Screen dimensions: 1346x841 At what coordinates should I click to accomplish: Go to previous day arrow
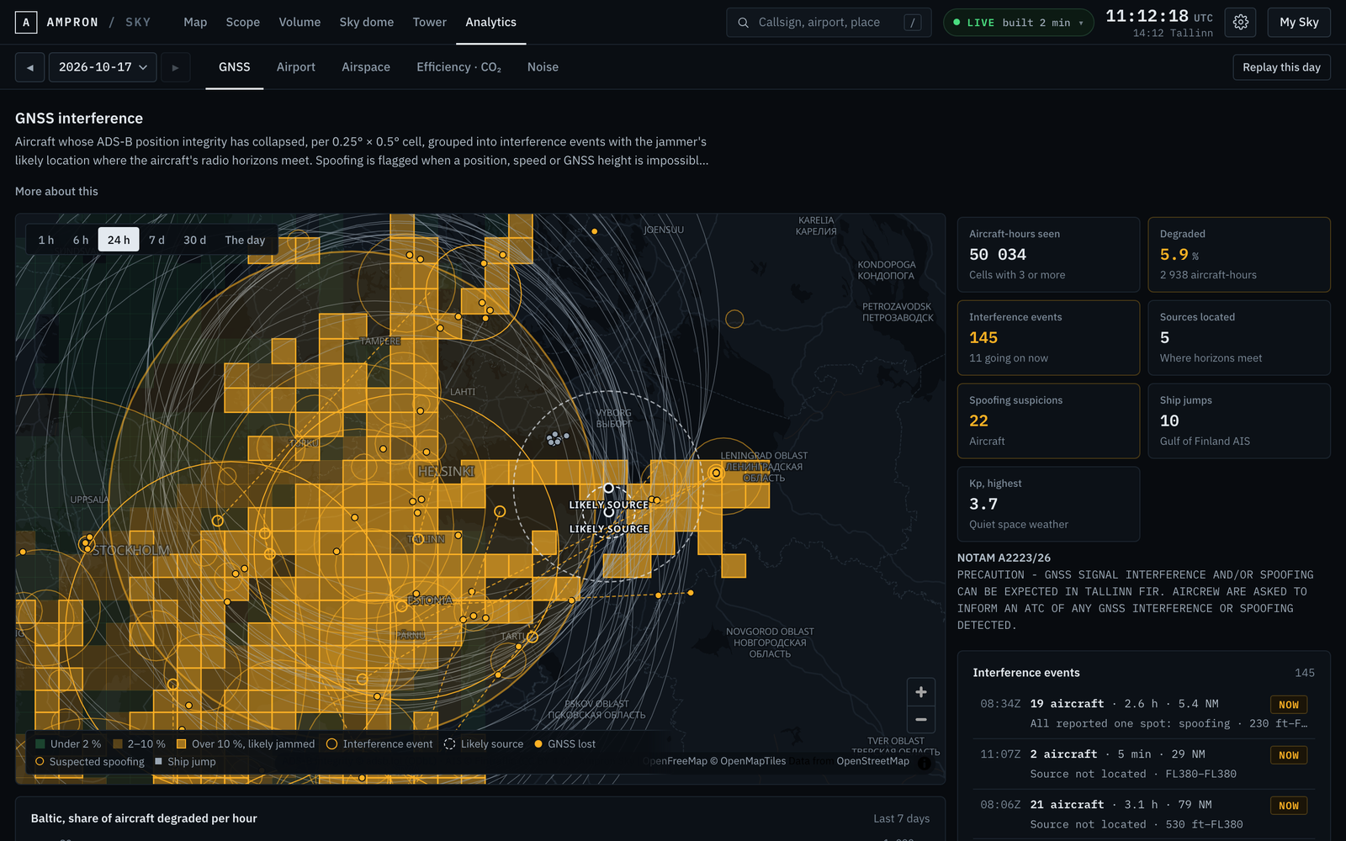tap(29, 67)
